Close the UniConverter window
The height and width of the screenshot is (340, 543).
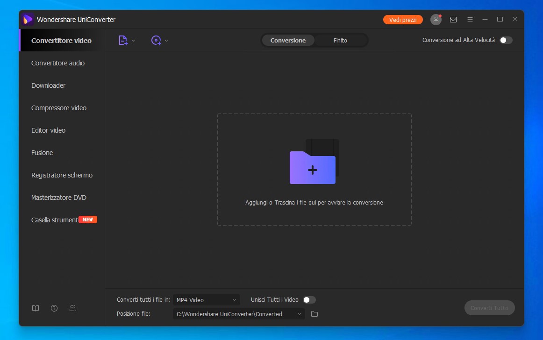pyautogui.click(x=515, y=20)
